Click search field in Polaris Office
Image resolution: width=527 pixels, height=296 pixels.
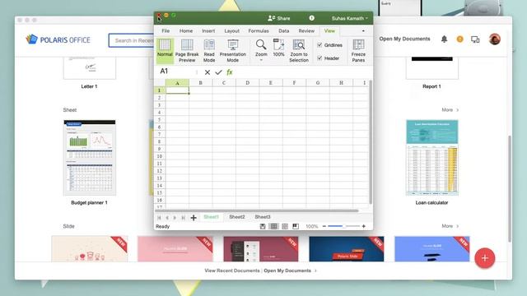132,40
